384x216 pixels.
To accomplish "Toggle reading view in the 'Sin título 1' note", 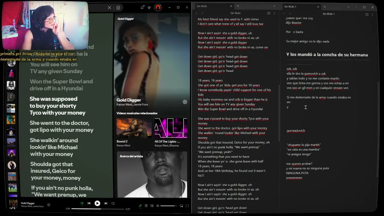I will click(x=367, y=14).
